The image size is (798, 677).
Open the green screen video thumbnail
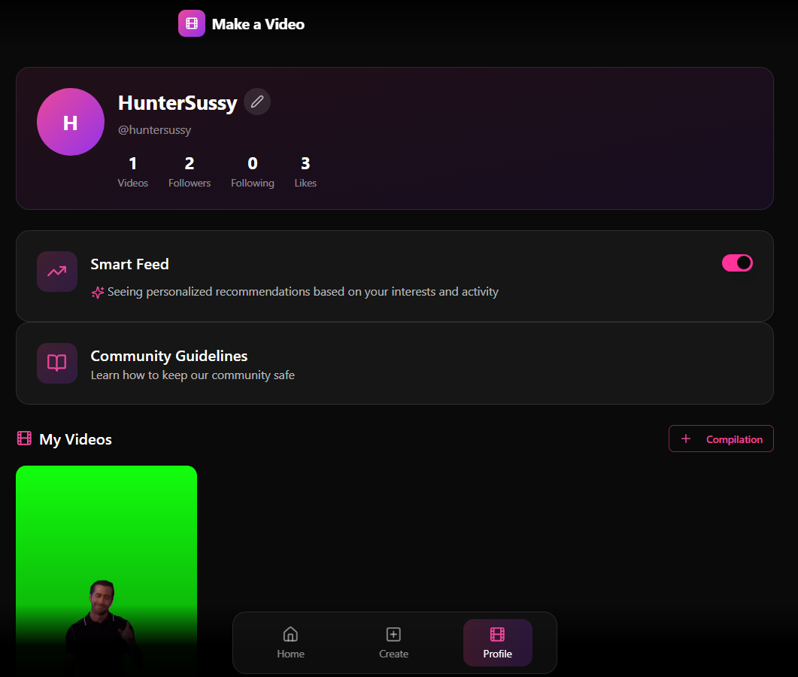pyautogui.click(x=106, y=571)
